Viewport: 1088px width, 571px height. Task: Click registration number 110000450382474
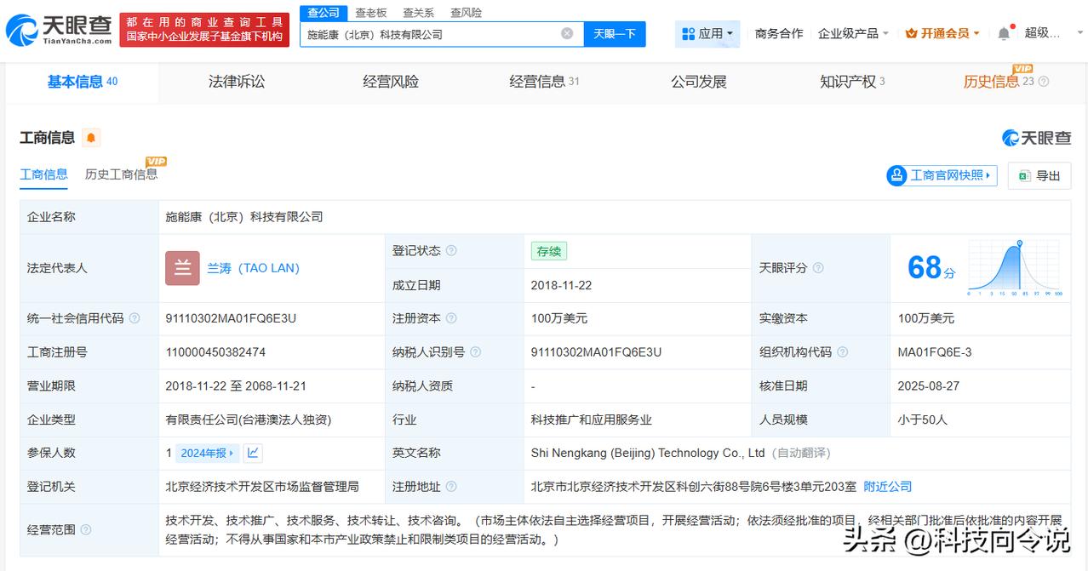[x=215, y=352]
